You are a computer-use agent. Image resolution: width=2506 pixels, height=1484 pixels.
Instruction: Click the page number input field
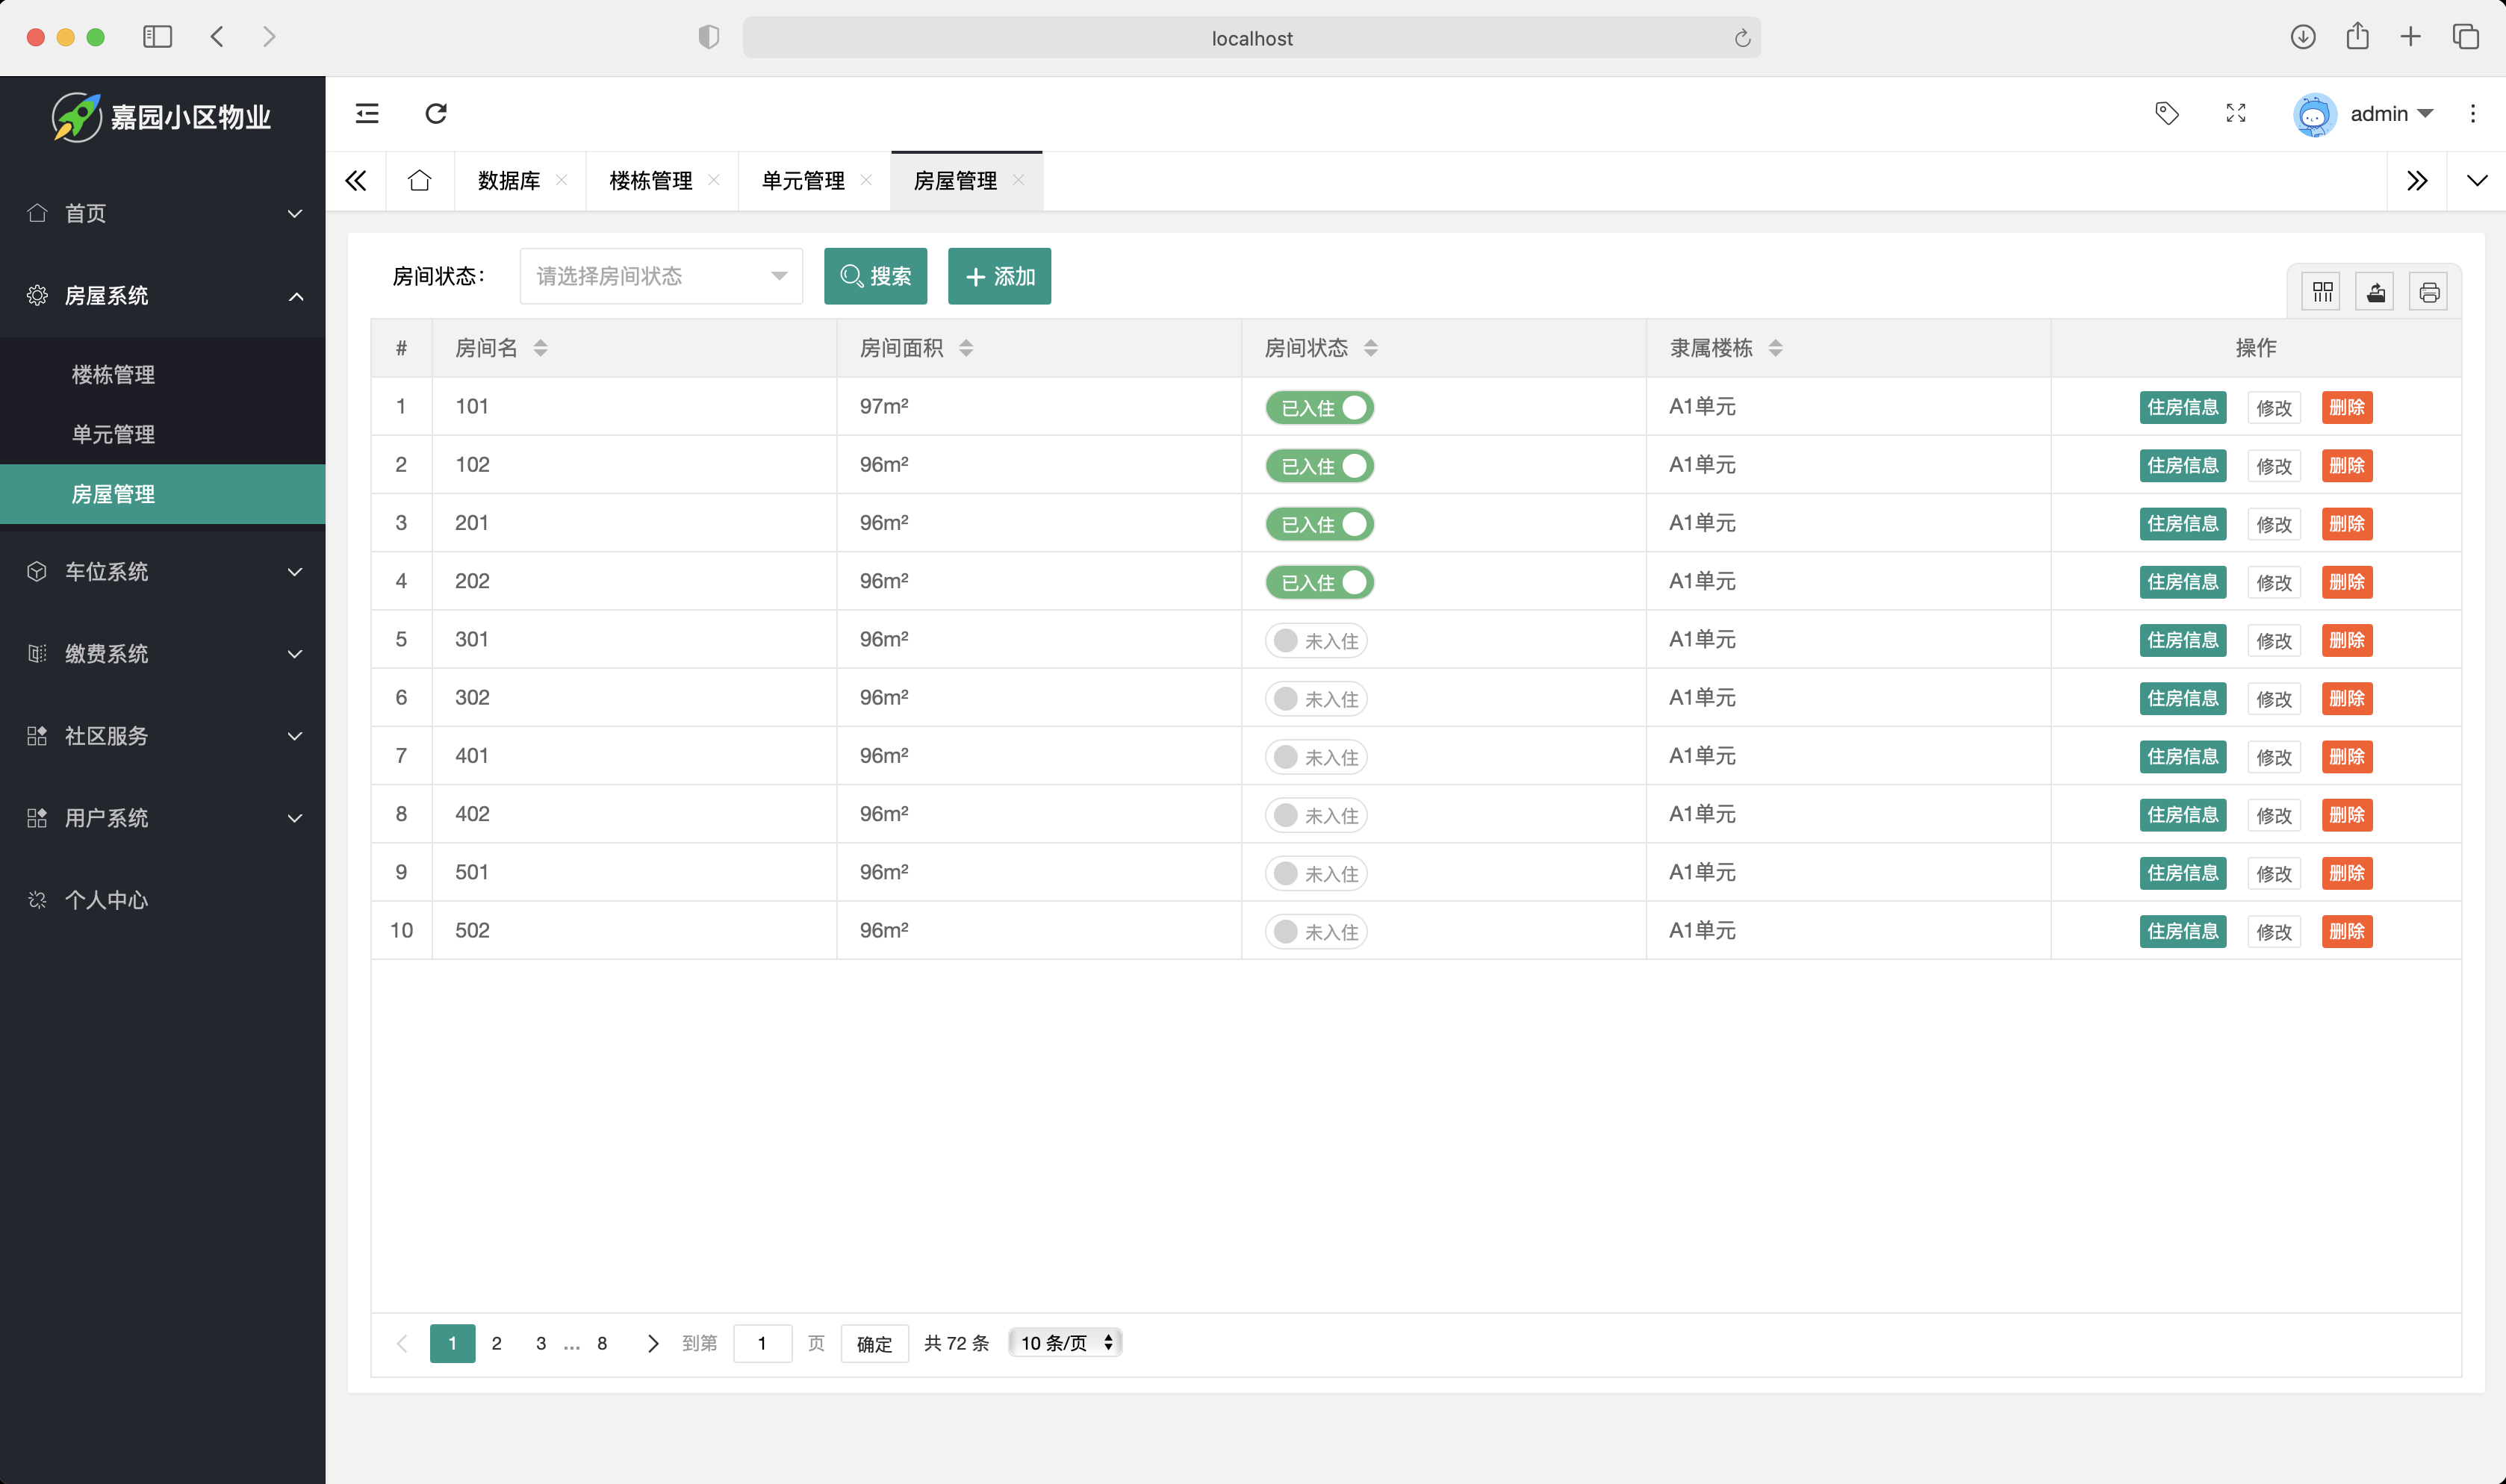(x=762, y=1343)
